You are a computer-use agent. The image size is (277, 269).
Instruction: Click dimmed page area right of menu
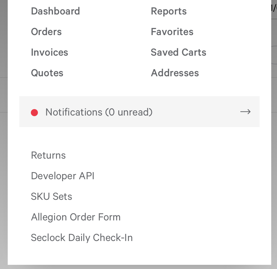(x=274, y=159)
